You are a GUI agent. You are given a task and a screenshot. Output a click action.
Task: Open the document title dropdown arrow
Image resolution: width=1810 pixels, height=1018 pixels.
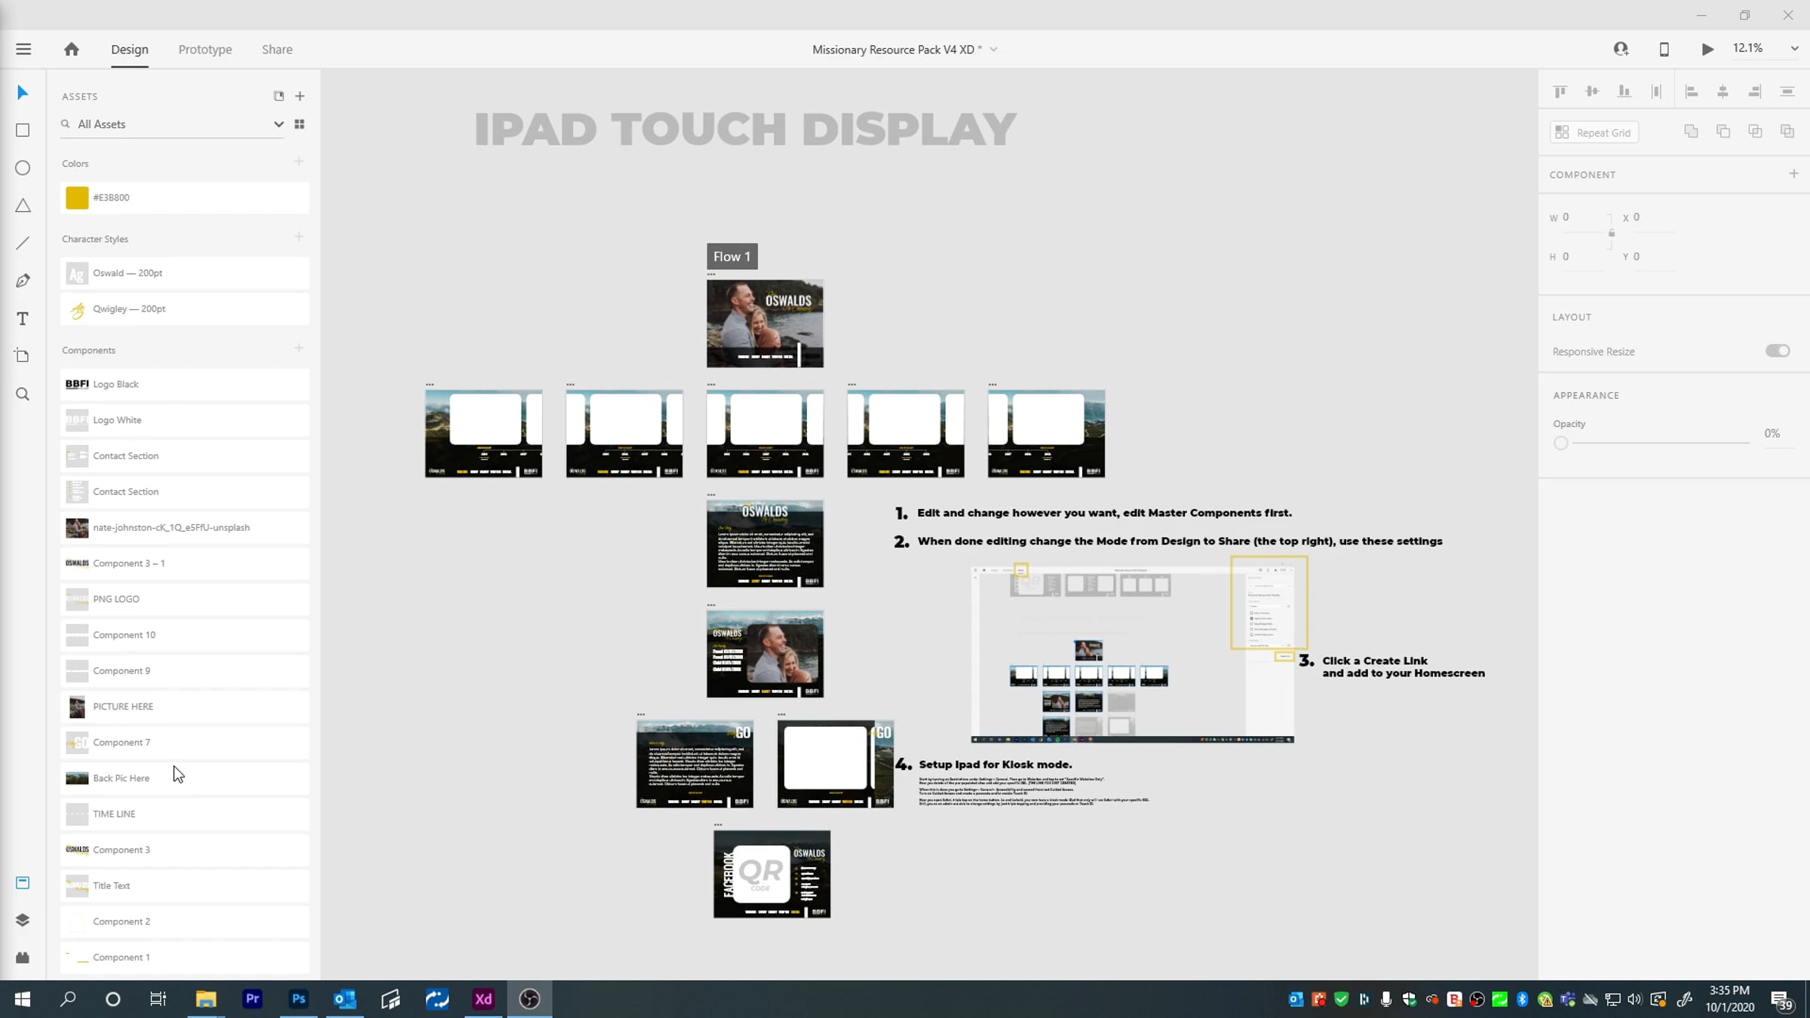[993, 50]
